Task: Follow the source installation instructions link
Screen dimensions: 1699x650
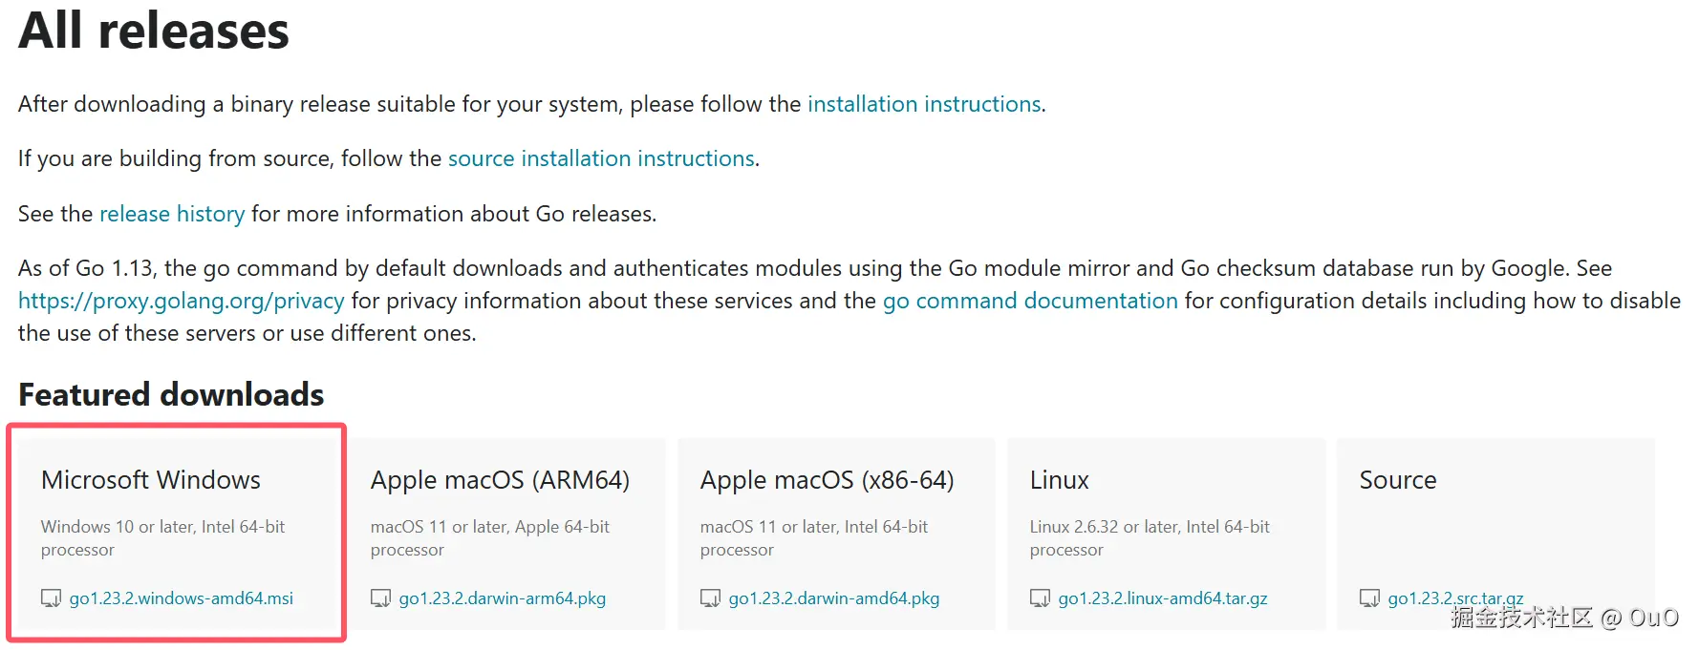Action: pos(601,158)
